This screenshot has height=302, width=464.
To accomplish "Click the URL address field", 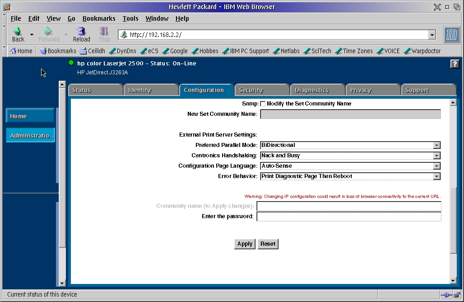I will pyautogui.click(x=274, y=35).
